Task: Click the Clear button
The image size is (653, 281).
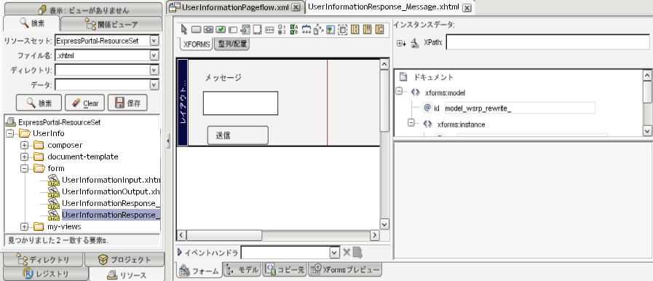Action: pos(84,103)
